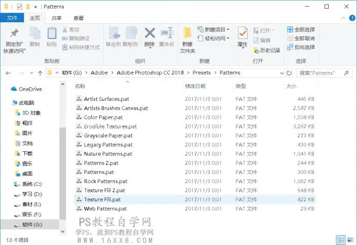The width and height of the screenshot is (357, 245).
Task: Switch to large icons view in status bar
Action: [350, 240]
